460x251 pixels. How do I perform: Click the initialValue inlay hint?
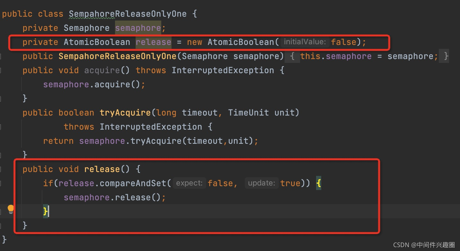click(x=305, y=42)
